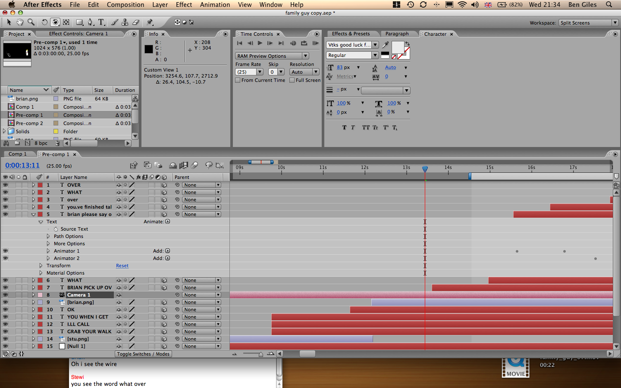
Task: Apply All Caps in Character panel
Action: [366, 128]
